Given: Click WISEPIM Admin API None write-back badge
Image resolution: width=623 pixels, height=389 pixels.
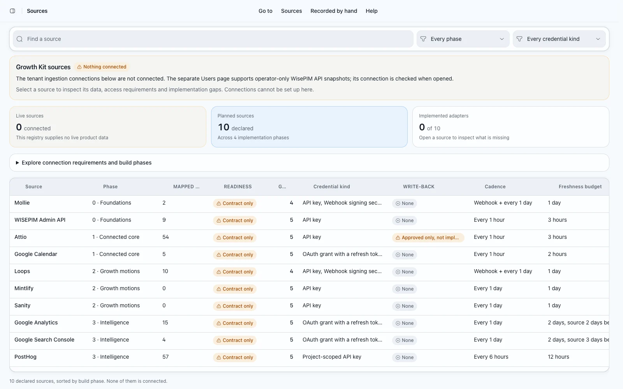Looking at the screenshot, I should coord(405,221).
